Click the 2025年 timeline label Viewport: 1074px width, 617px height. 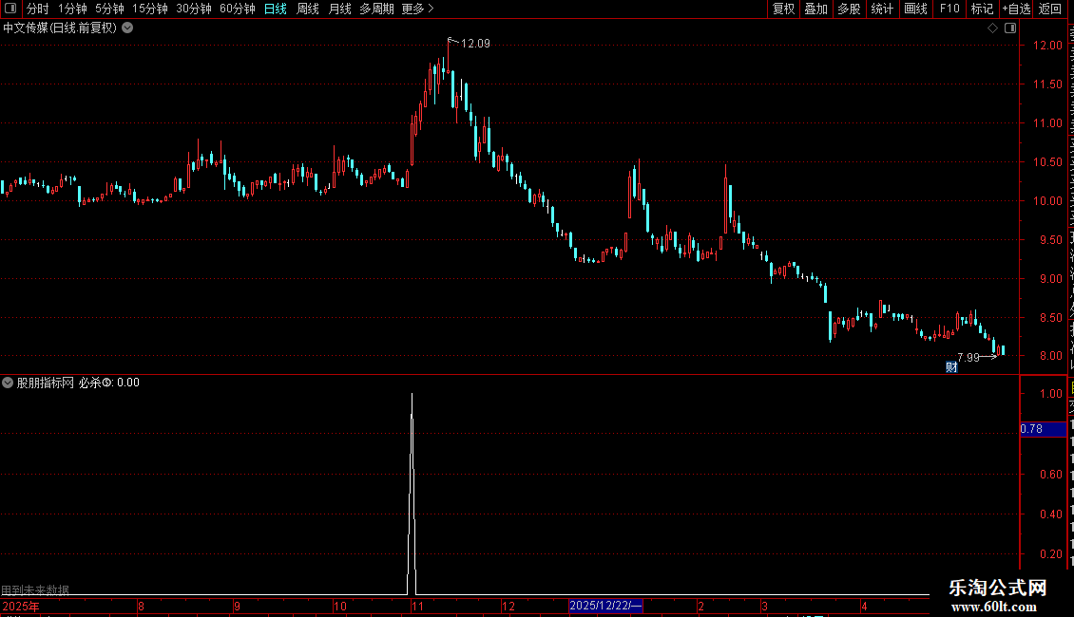21,606
